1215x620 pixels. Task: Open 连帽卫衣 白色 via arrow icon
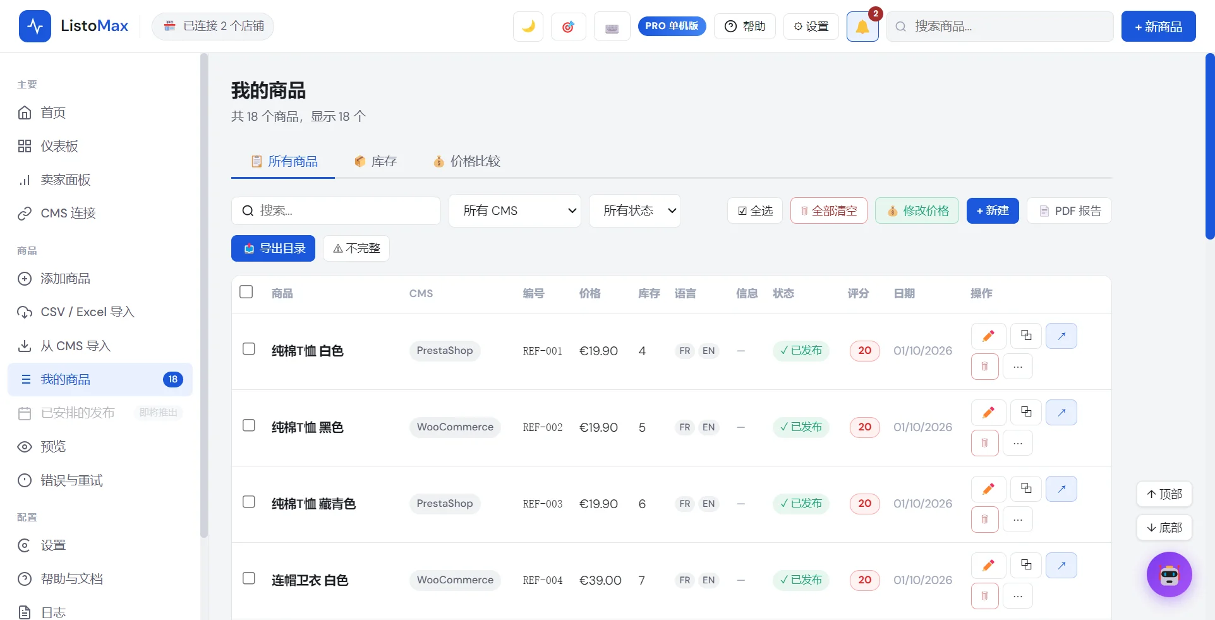pos(1061,565)
